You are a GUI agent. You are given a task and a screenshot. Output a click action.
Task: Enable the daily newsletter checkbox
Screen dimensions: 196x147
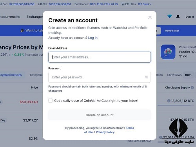(x=50, y=100)
